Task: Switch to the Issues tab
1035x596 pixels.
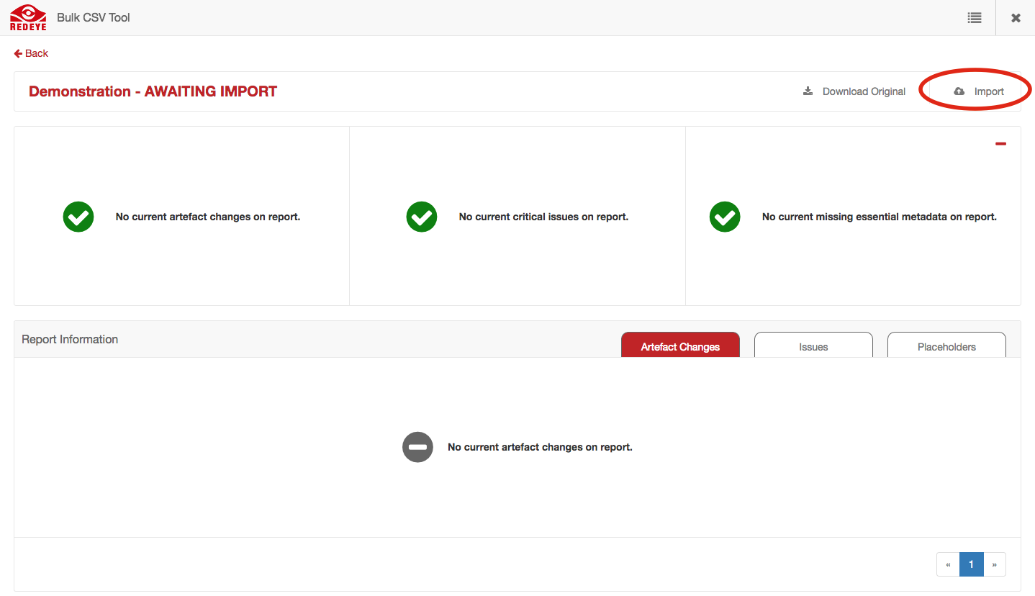Action: (x=813, y=346)
